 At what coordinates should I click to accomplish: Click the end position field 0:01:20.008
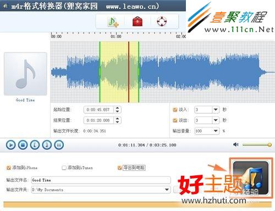pyautogui.click(x=98, y=120)
